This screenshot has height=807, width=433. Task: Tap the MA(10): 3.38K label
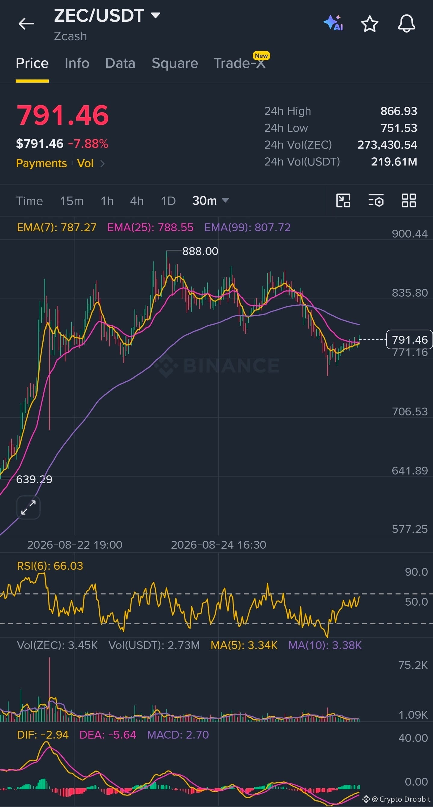tap(325, 645)
